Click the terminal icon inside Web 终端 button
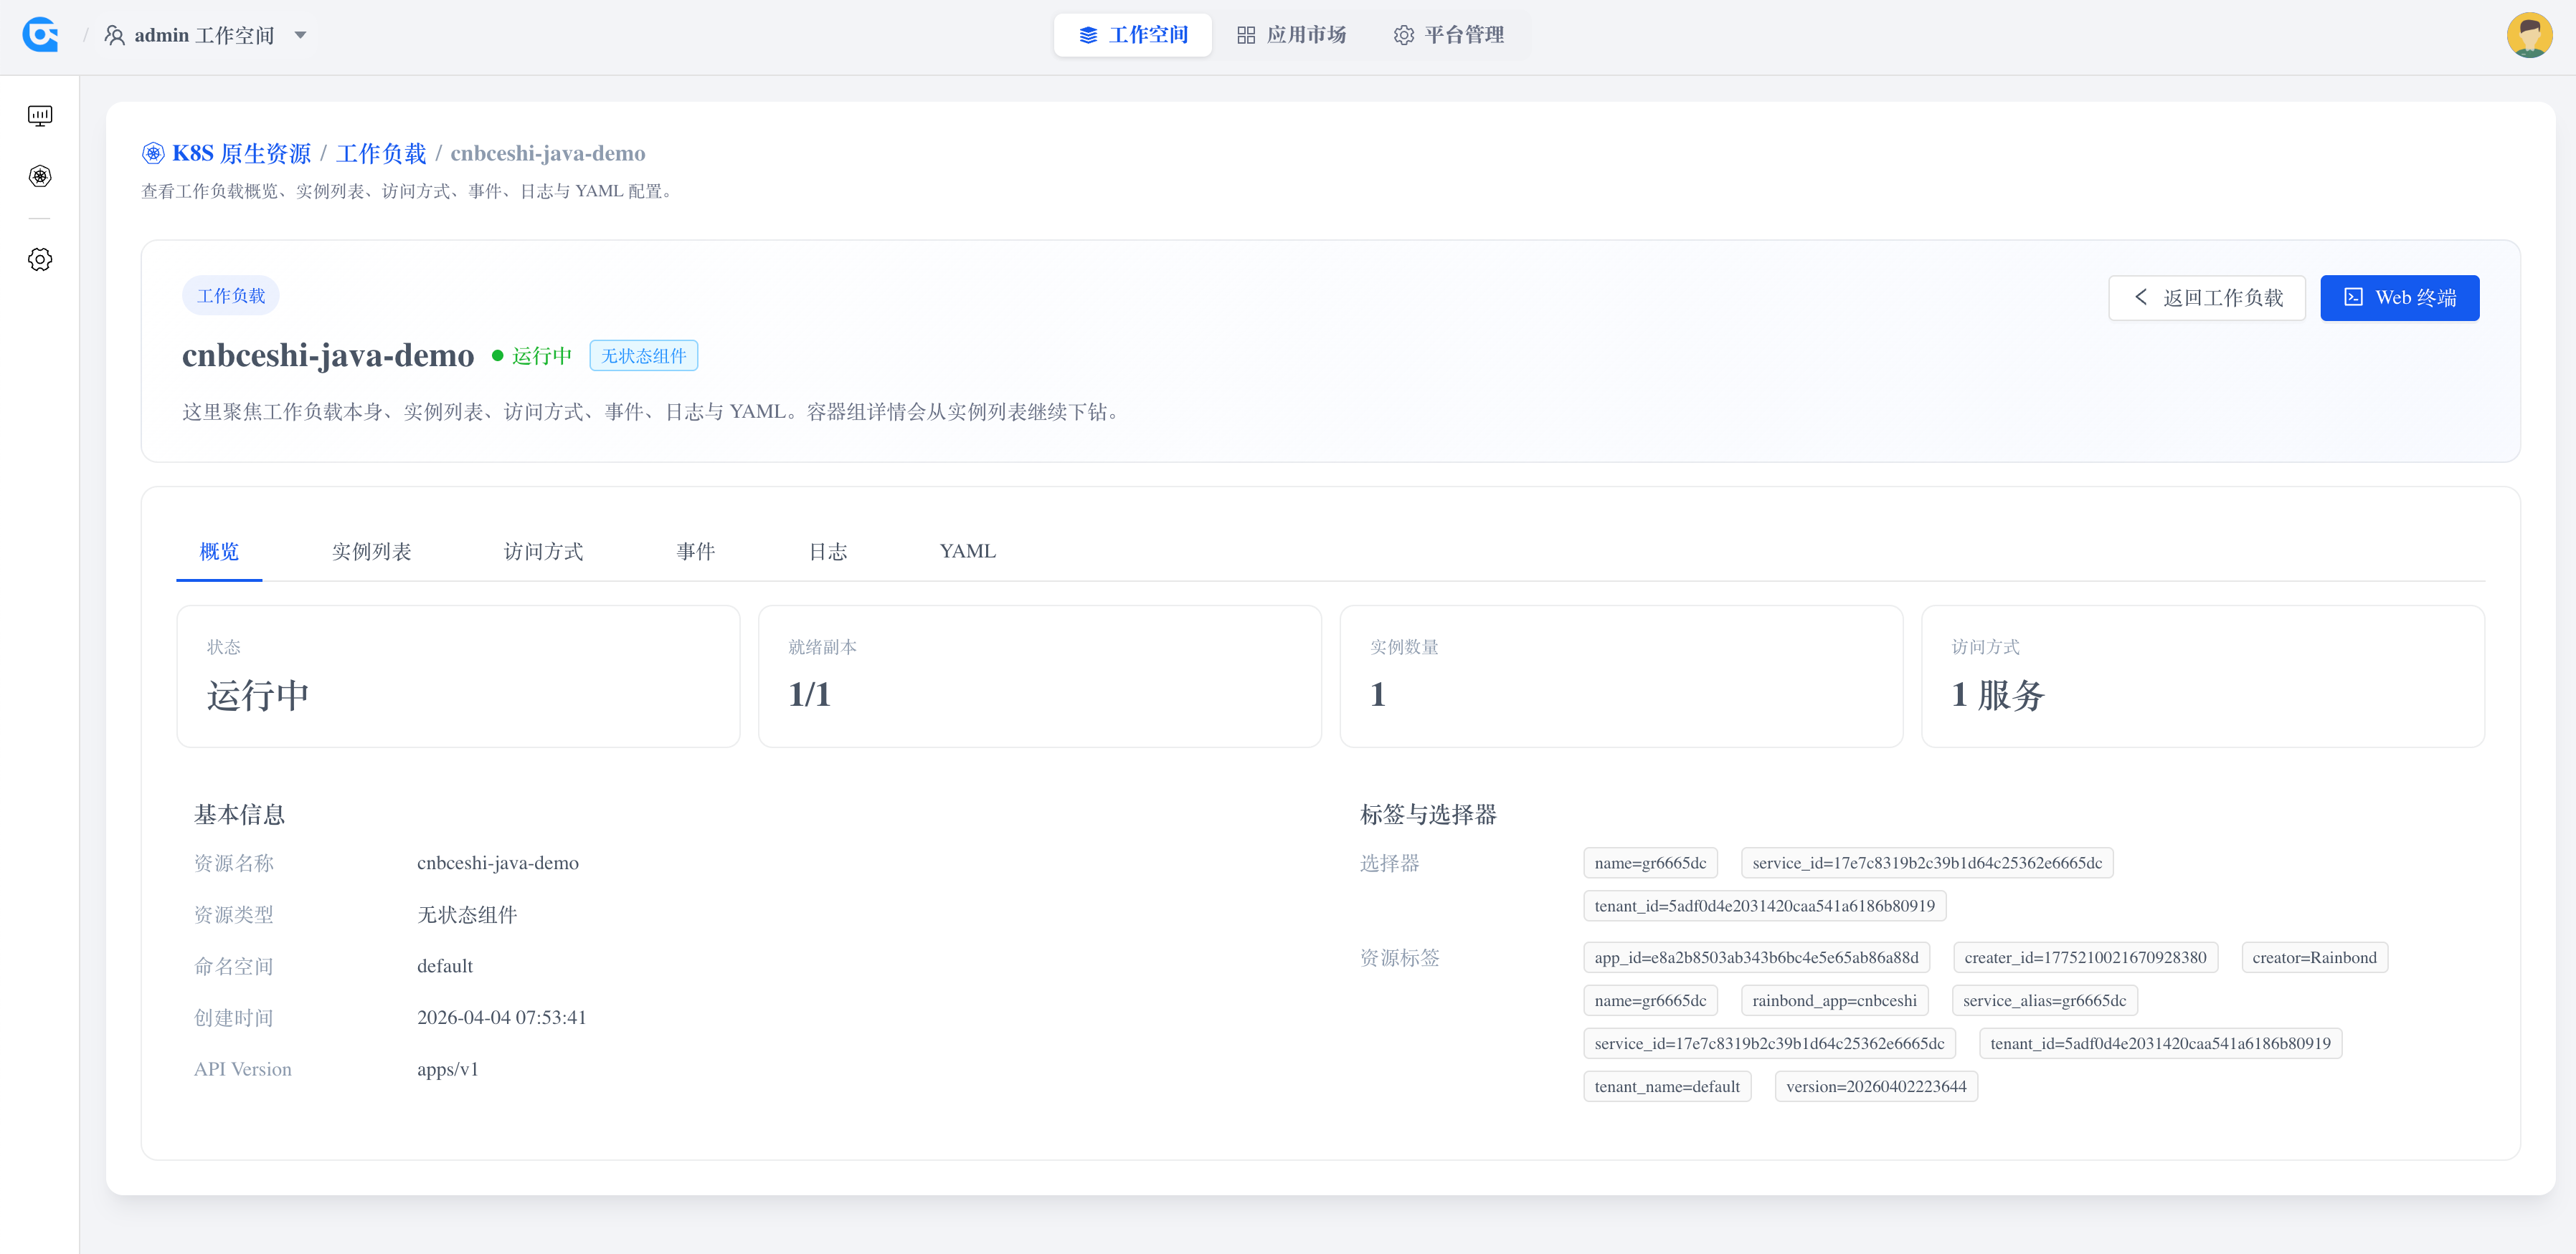The height and width of the screenshot is (1254, 2576). click(2352, 297)
